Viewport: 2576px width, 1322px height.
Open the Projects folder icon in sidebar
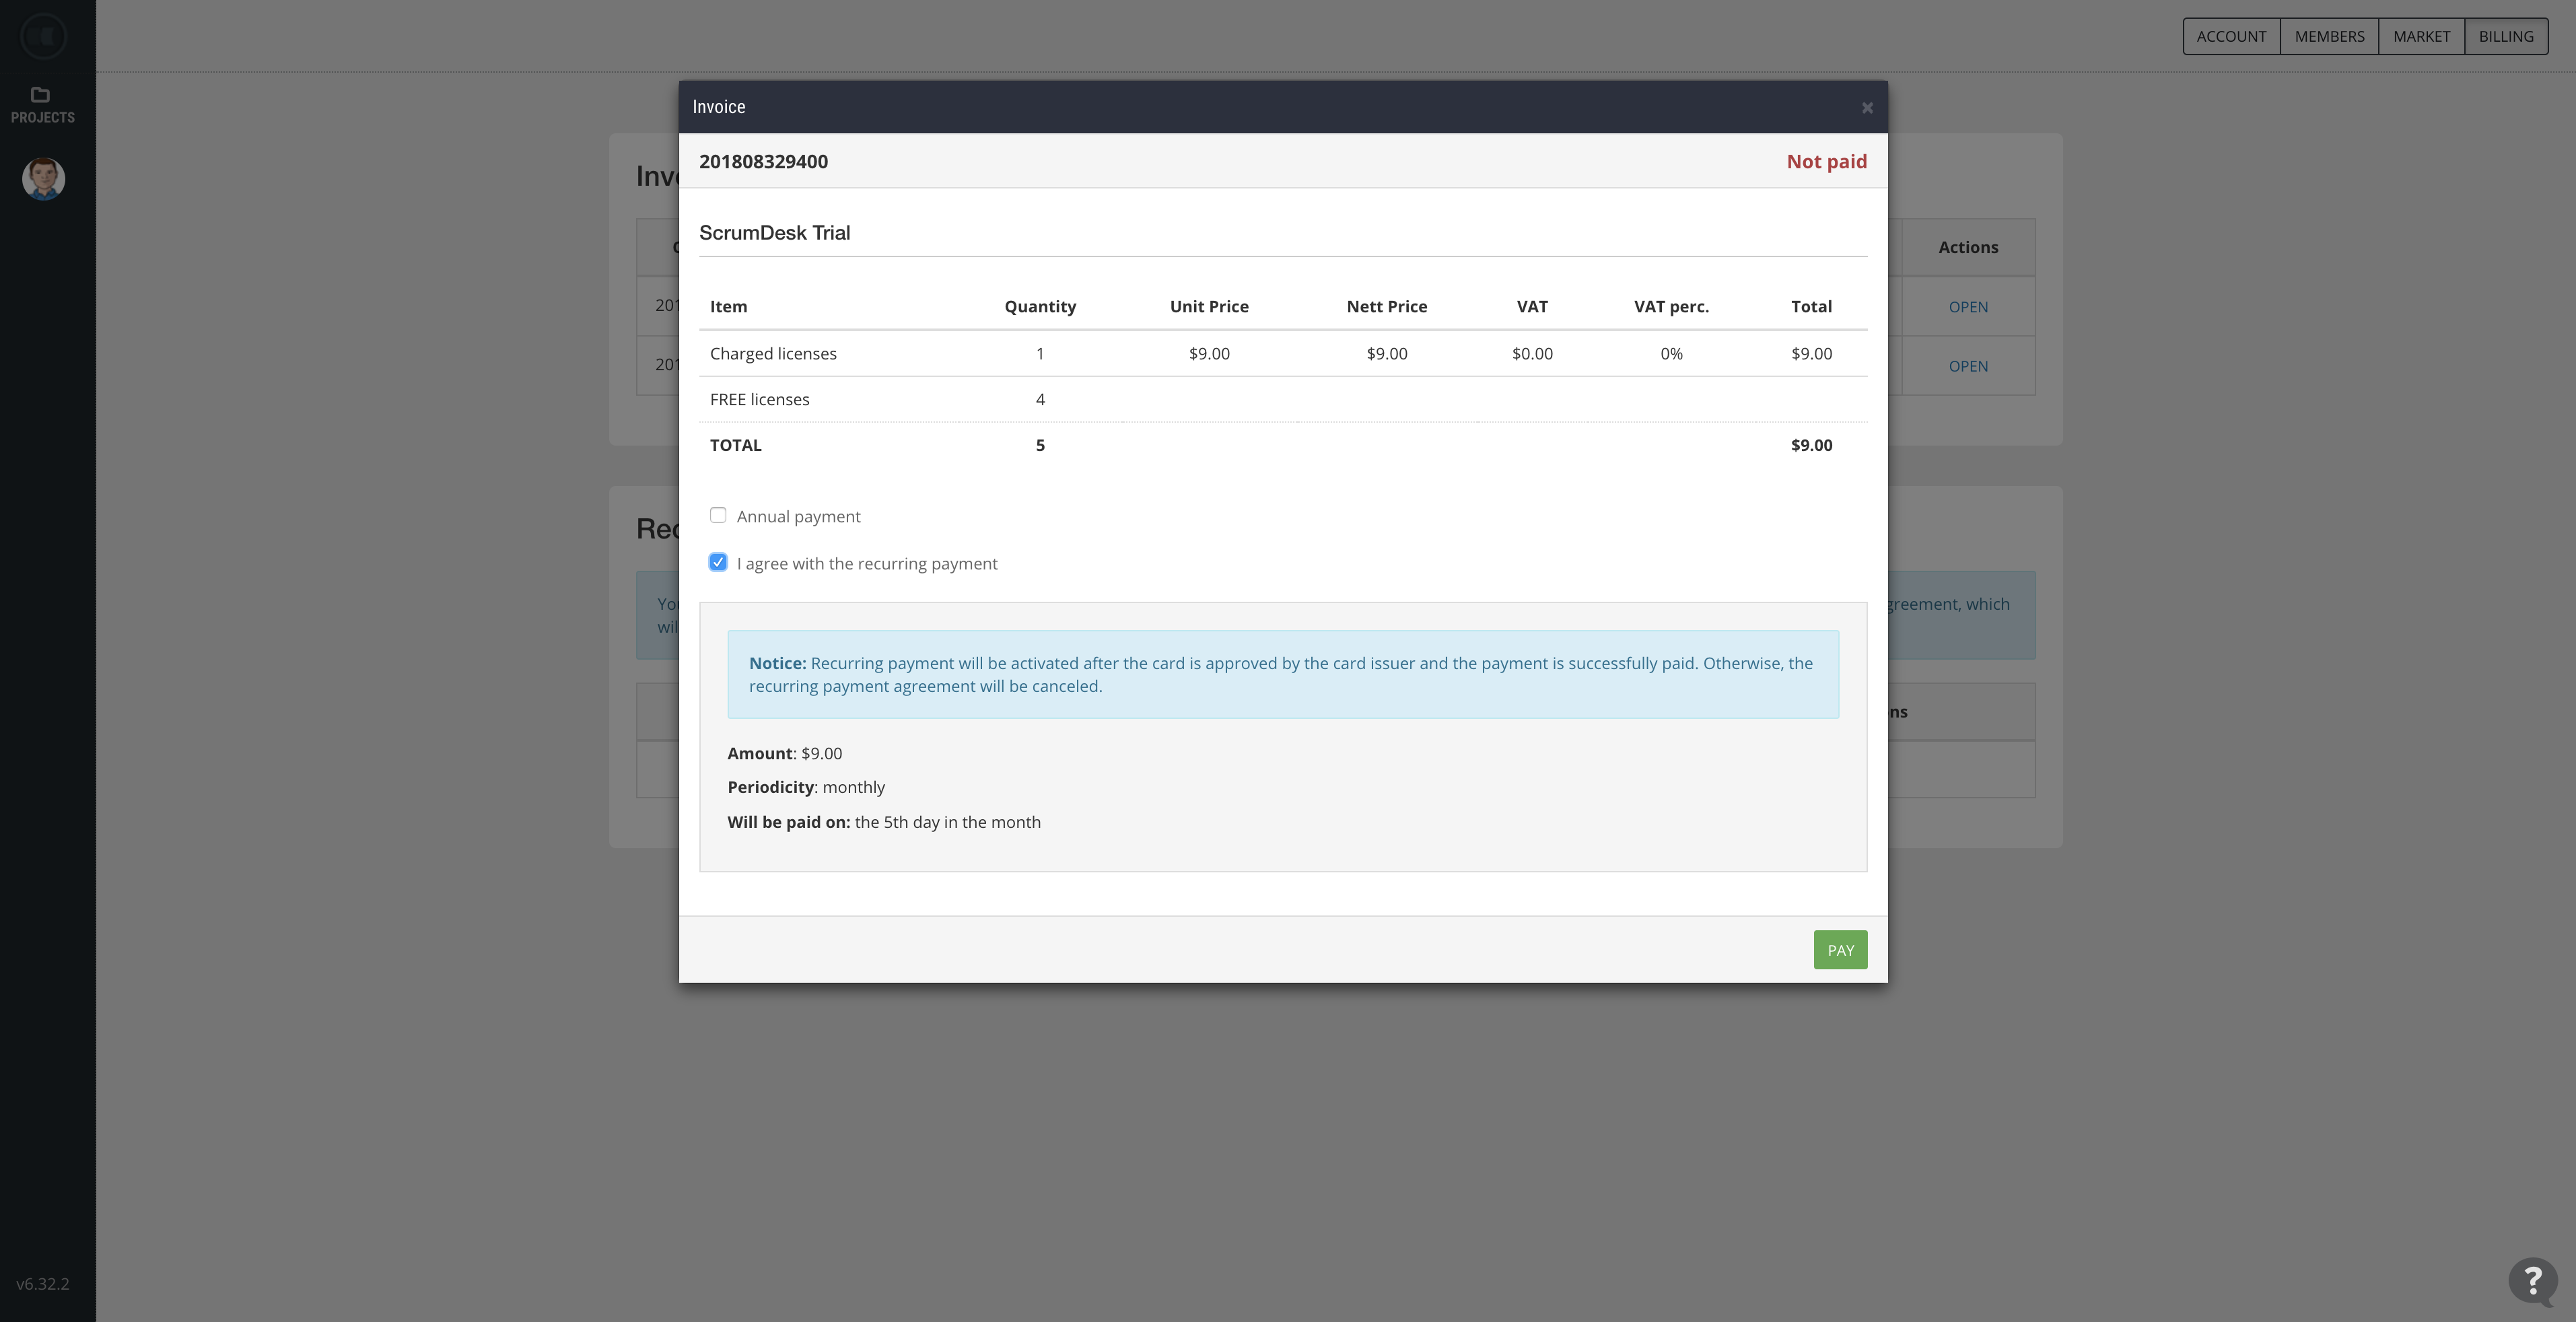[x=41, y=95]
